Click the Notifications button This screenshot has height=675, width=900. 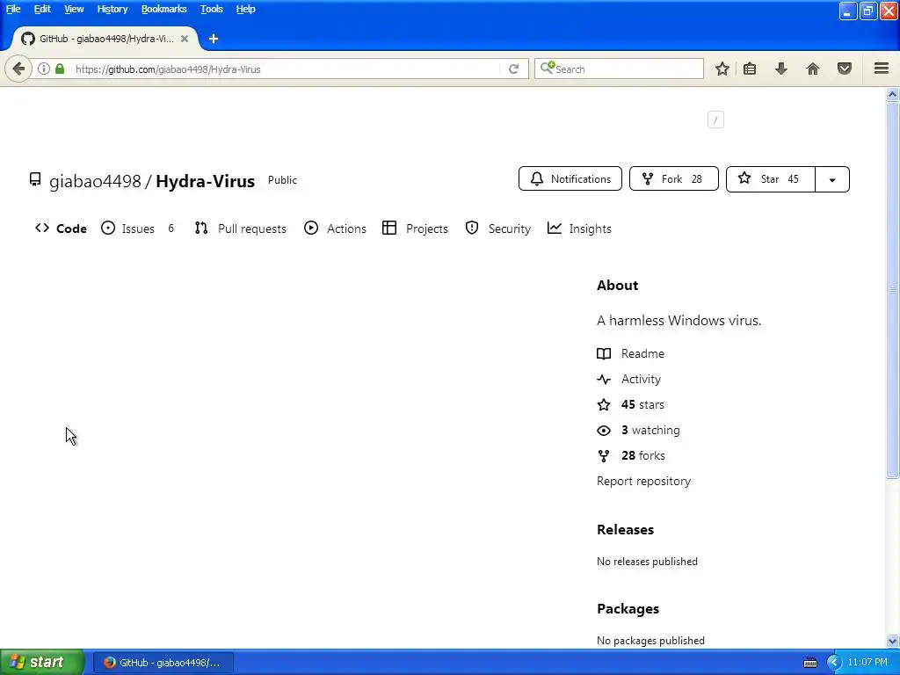tap(570, 179)
